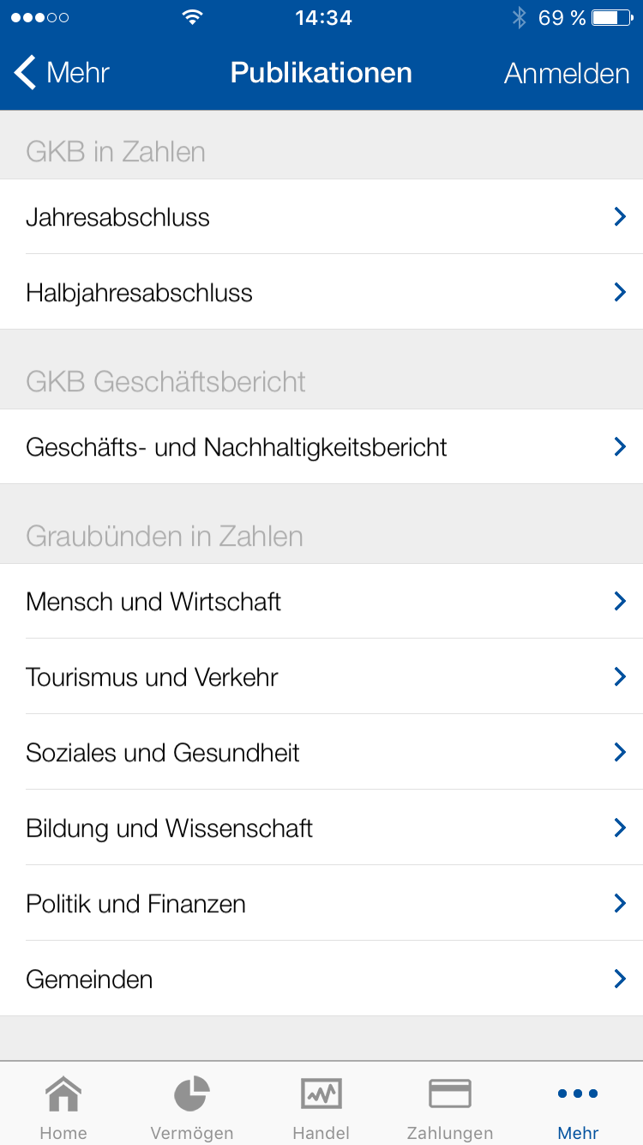Expand the Jahresabschluss chevron
Screen dimensions: 643x1145
[x=620, y=217]
